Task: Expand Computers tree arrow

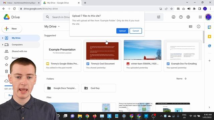Action: click(x=3, y=45)
